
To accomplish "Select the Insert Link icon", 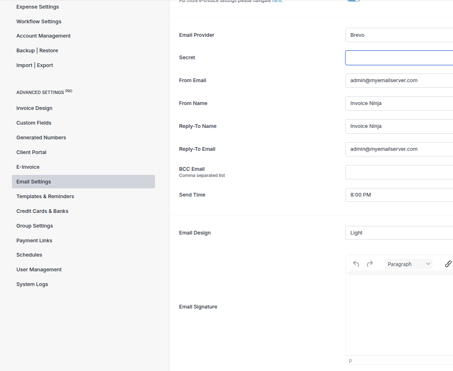I will coord(448,264).
